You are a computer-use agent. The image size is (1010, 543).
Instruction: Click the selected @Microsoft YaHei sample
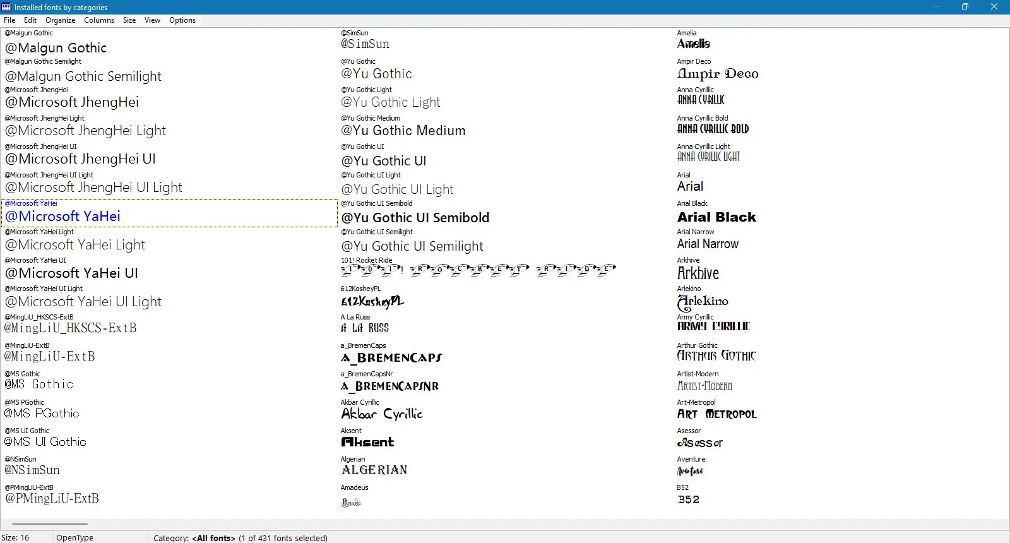(x=62, y=217)
